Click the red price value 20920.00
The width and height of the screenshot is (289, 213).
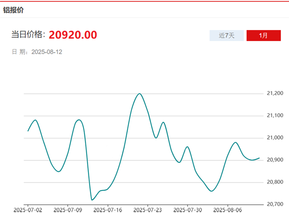pyautogui.click(x=73, y=35)
